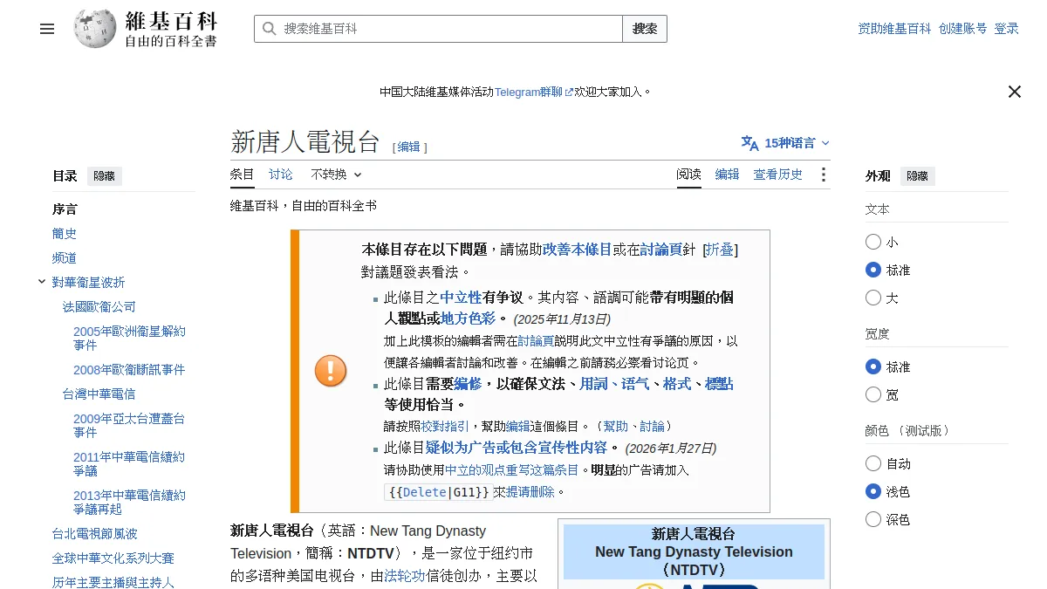
Task: Select small text size radio
Action: pos(873,242)
